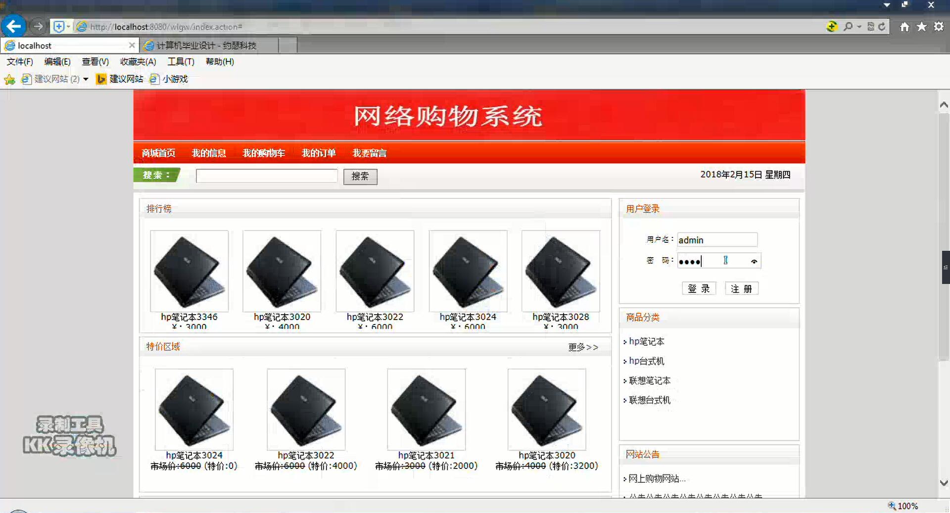The height and width of the screenshot is (513, 950).
Task: Open the 文件(F) menu
Action: (20, 62)
